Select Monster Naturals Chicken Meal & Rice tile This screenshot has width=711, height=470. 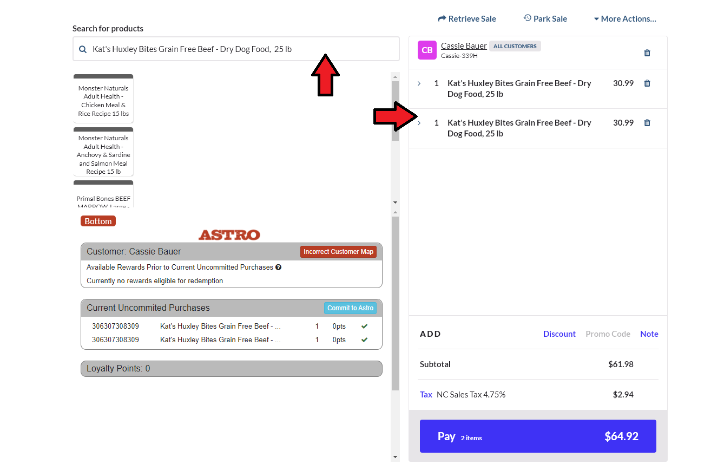103,101
